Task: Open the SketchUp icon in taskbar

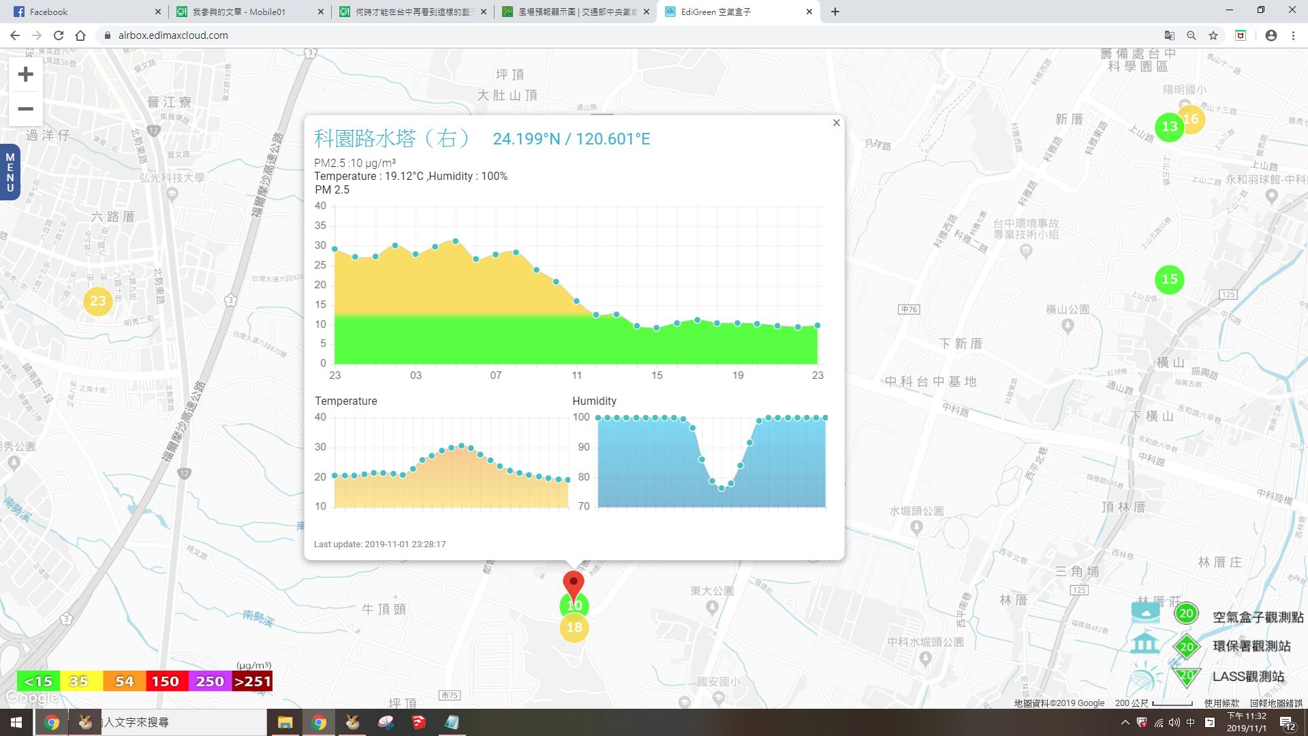Action: coord(418,722)
